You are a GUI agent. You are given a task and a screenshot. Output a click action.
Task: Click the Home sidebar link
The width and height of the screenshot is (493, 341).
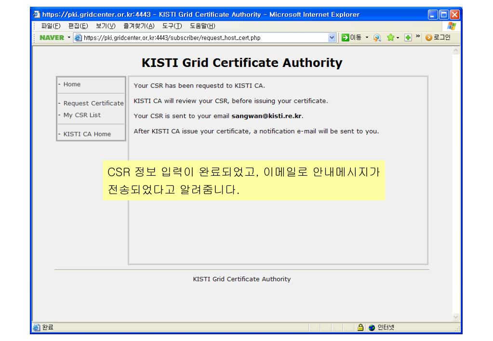tap(72, 84)
